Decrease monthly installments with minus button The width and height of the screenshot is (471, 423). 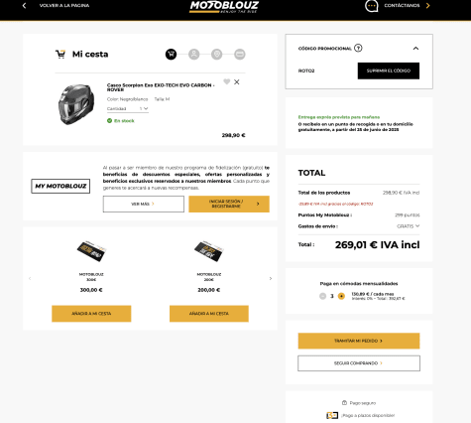[x=323, y=296]
